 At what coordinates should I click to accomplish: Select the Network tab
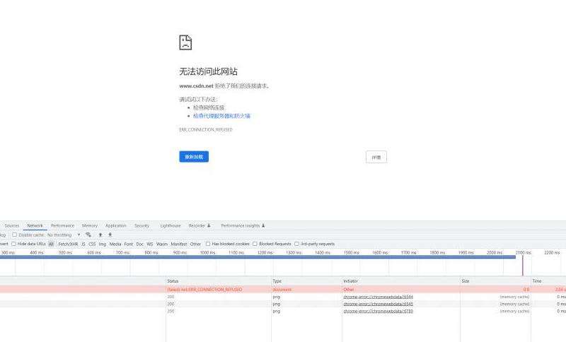tap(35, 225)
